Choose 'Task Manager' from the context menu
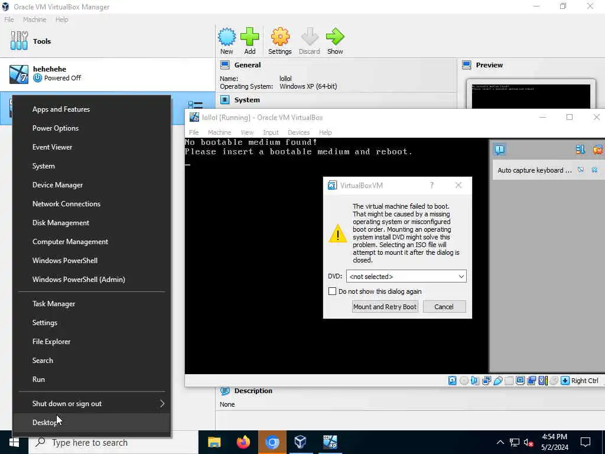Screen dimensions: 605x454 pos(92,304)
